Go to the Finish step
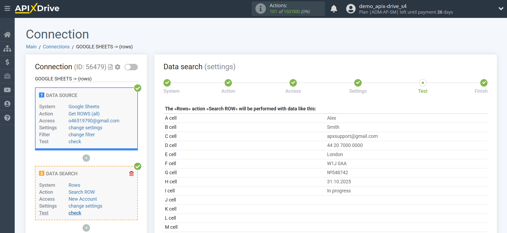The image size is (507, 233). 484,83
